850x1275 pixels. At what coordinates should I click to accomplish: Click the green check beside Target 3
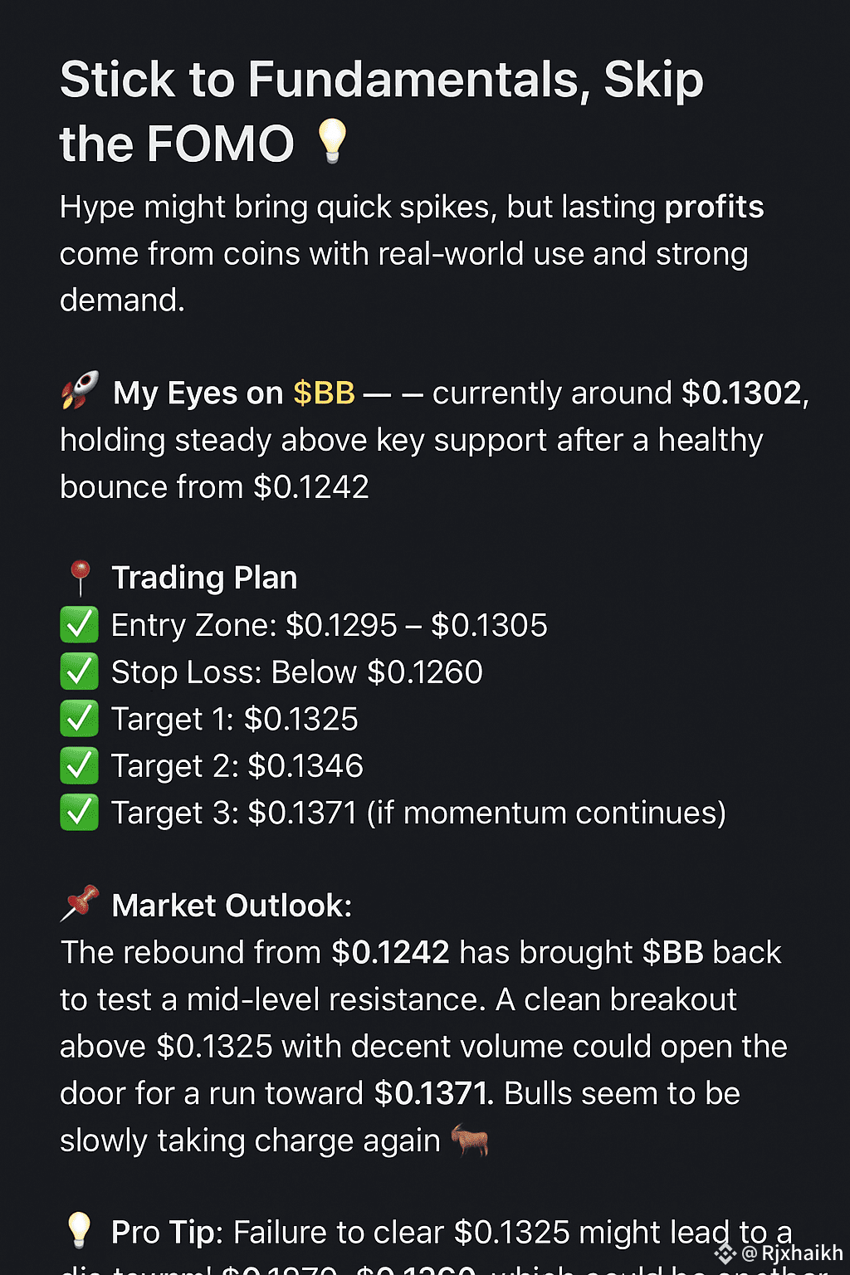[x=80, y=813]
